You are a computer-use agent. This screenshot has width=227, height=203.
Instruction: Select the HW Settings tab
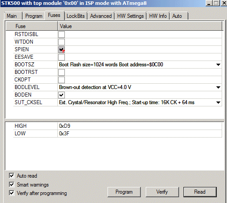point(131,16)
